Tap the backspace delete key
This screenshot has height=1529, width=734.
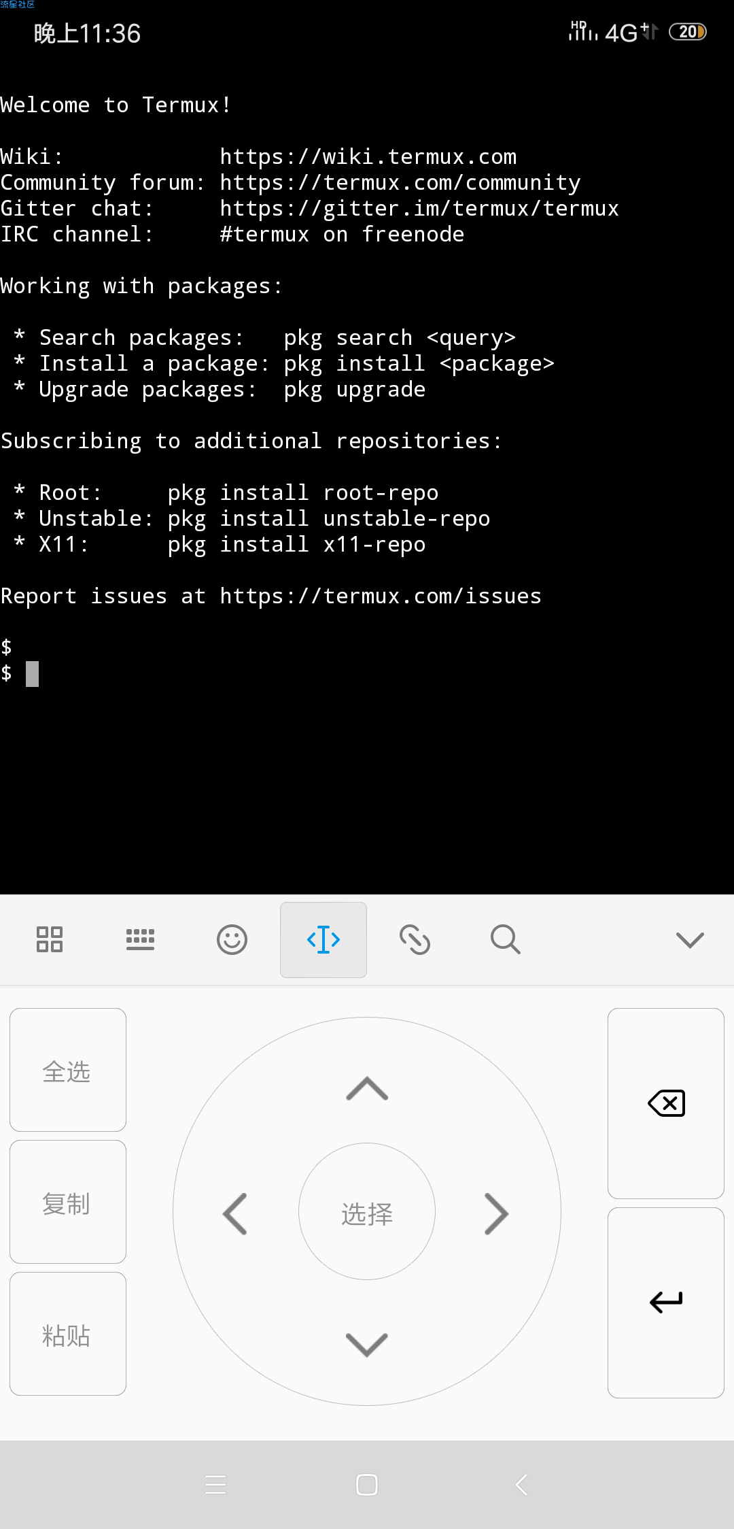coord(666,1103)
